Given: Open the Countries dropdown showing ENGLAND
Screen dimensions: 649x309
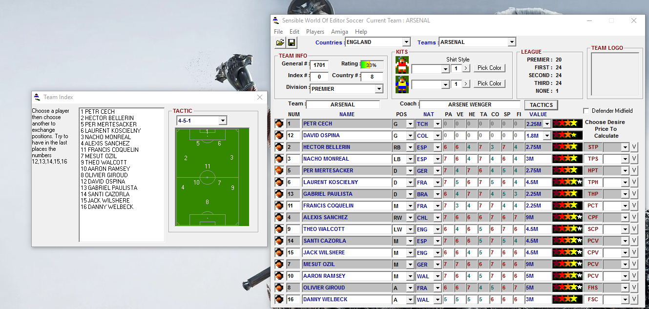Looking at the screenshot, I should 406,42.
